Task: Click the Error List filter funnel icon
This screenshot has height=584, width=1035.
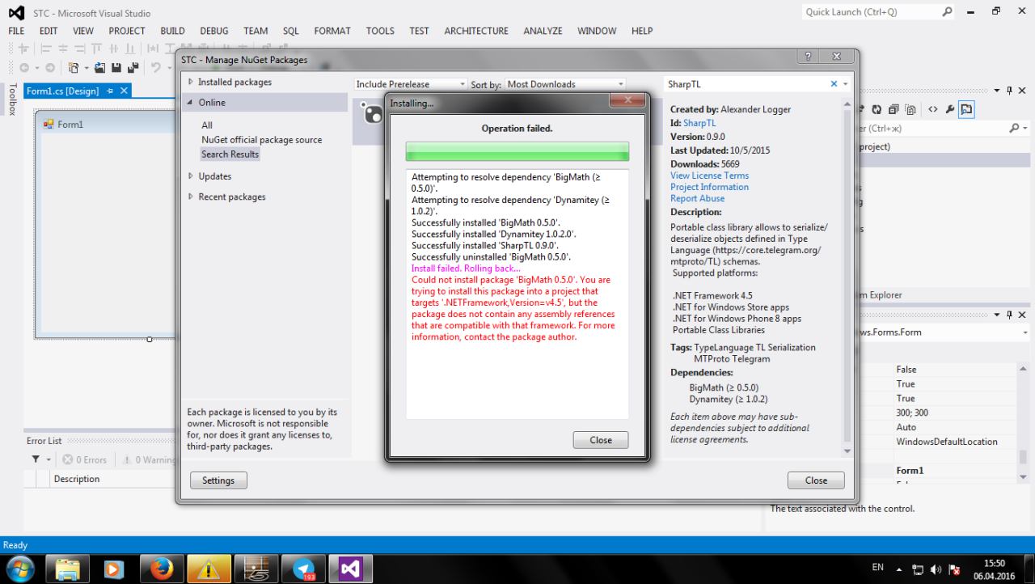Action: coord(36,460)
